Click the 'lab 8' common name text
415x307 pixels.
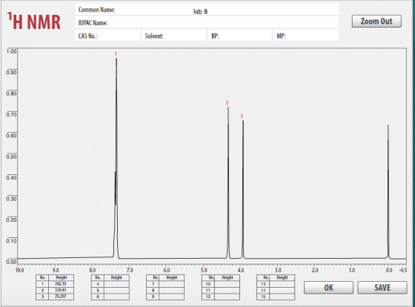click(200, 11)
